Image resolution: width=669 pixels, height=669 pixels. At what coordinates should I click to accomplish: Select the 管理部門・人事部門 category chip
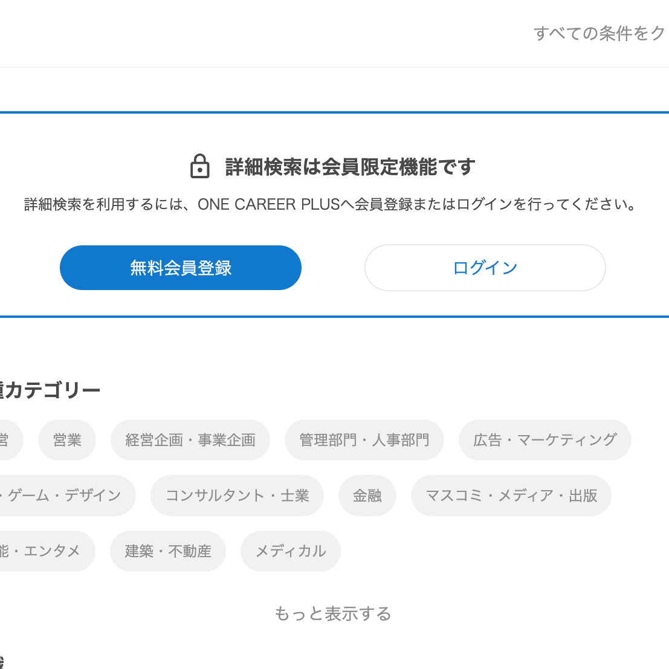(x=364, y=440)
